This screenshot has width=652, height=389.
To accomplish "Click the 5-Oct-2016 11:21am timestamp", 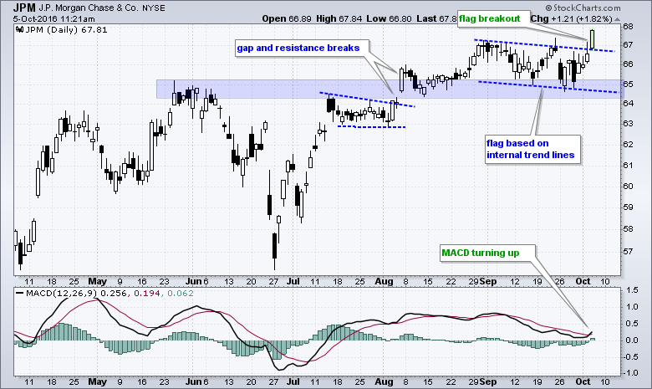I will [x=53, y=18].
